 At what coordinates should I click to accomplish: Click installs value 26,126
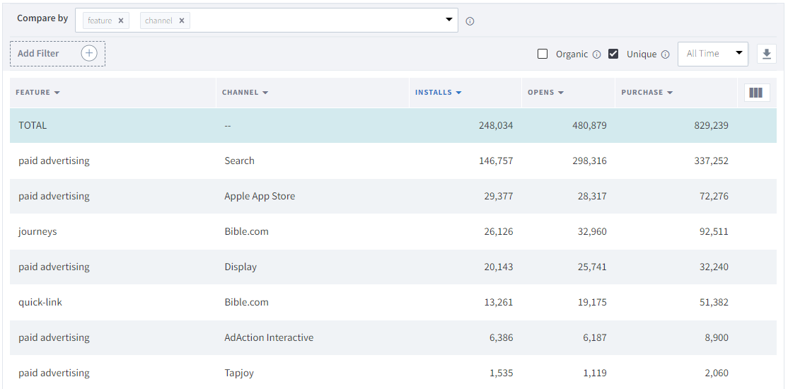499,232
